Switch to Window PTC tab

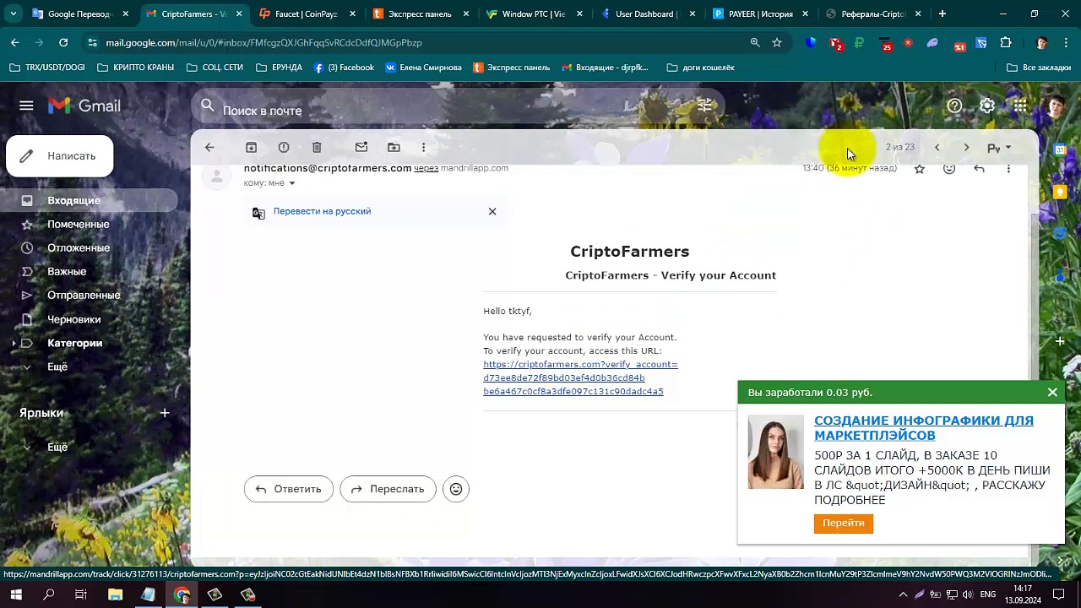coord(534,14)
